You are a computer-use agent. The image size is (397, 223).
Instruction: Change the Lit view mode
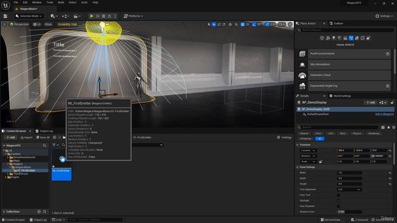click(x=37, y=24)
